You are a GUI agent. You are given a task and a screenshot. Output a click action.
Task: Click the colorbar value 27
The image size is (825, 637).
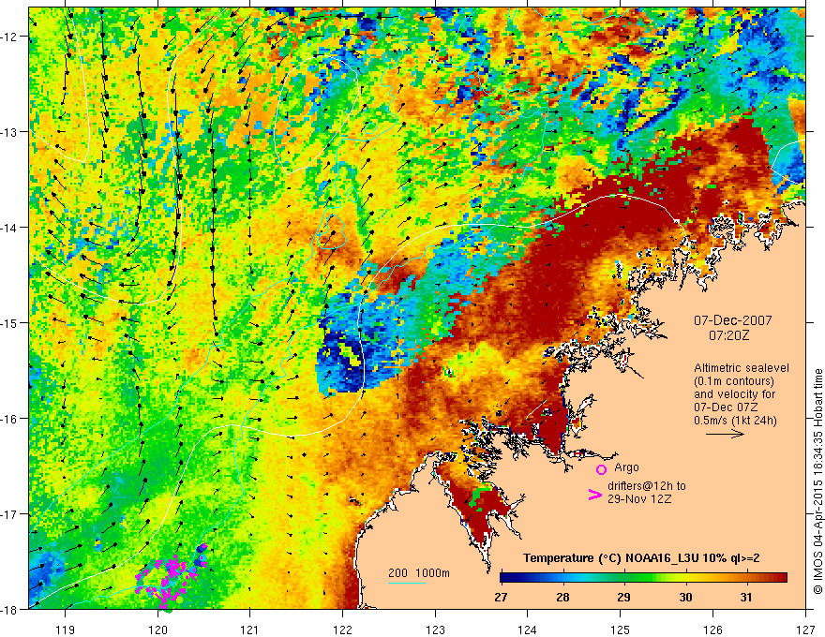[x=501, y=598]
